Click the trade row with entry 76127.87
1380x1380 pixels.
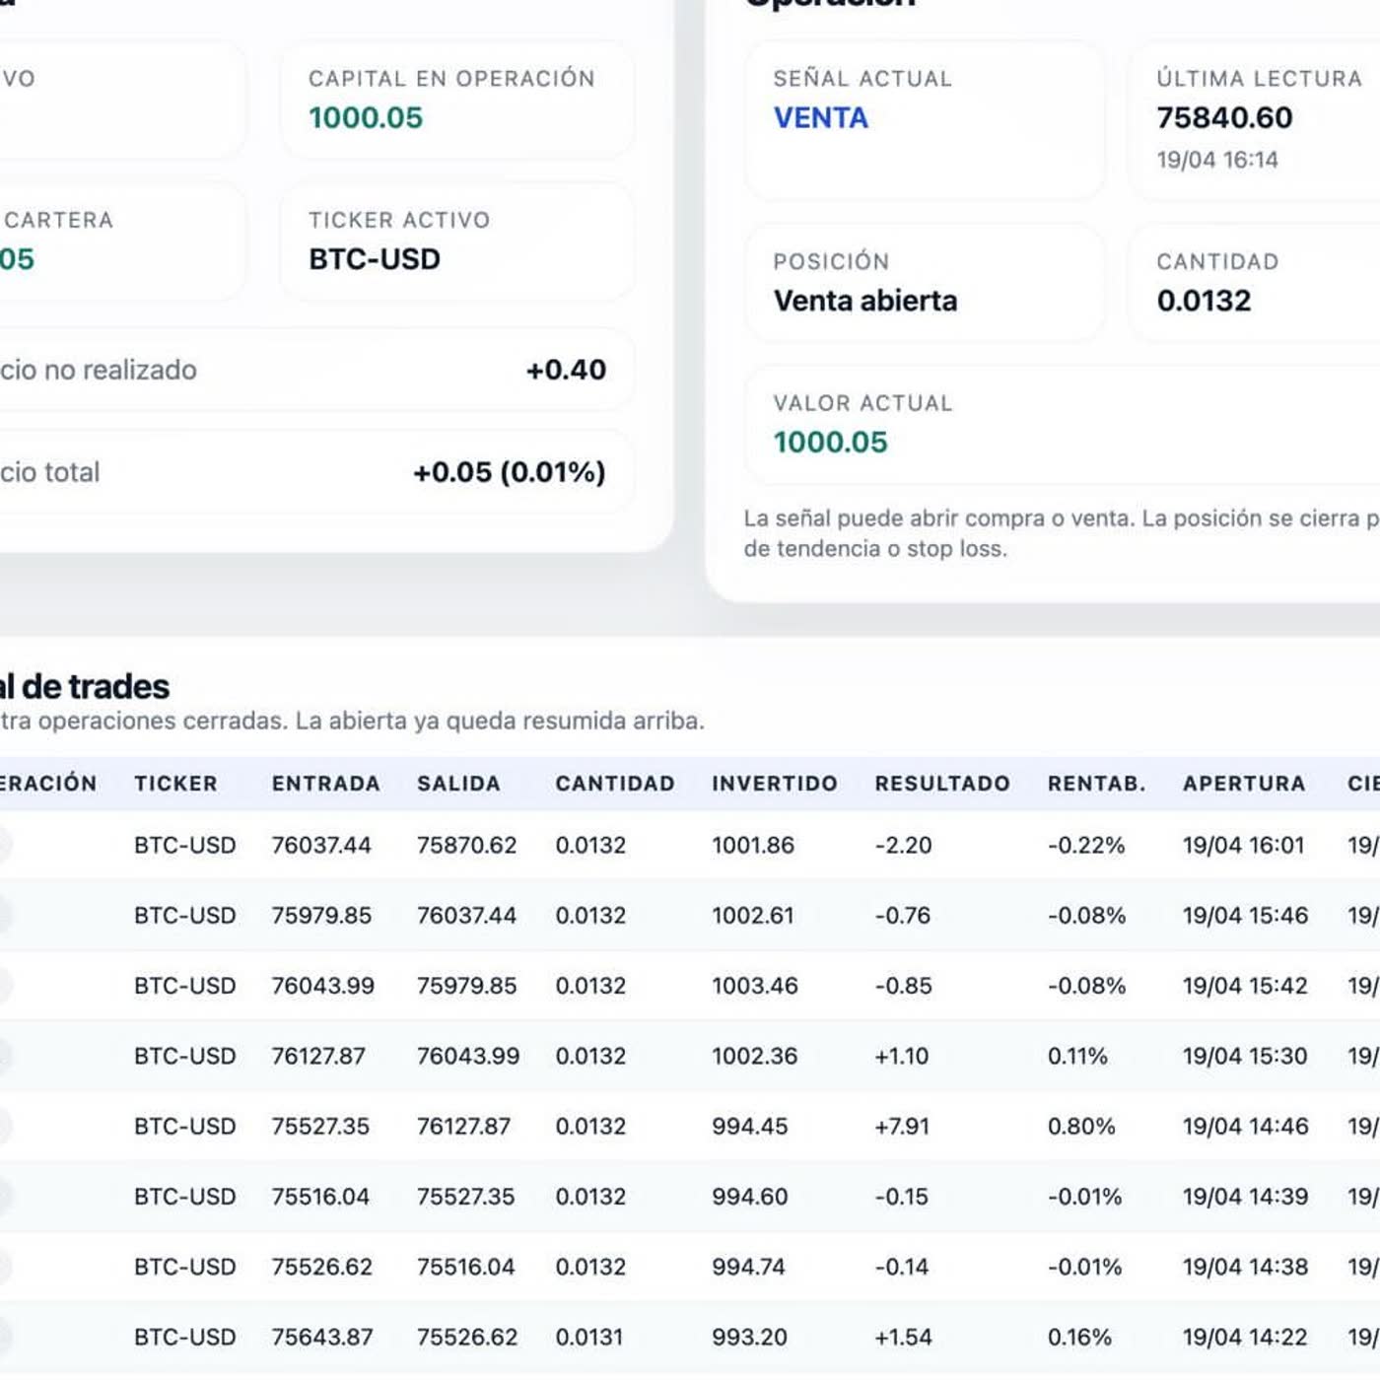pyautogui.click(x=690, y=1056)
